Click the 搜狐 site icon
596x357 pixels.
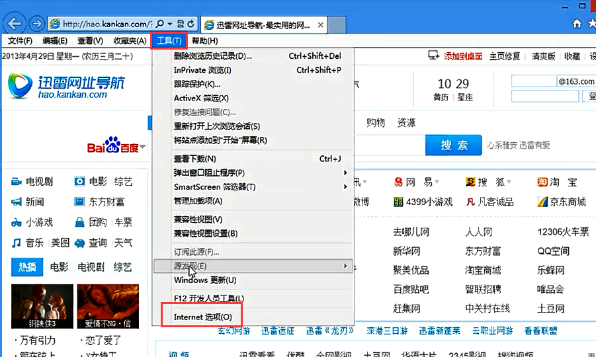(470, 182)
